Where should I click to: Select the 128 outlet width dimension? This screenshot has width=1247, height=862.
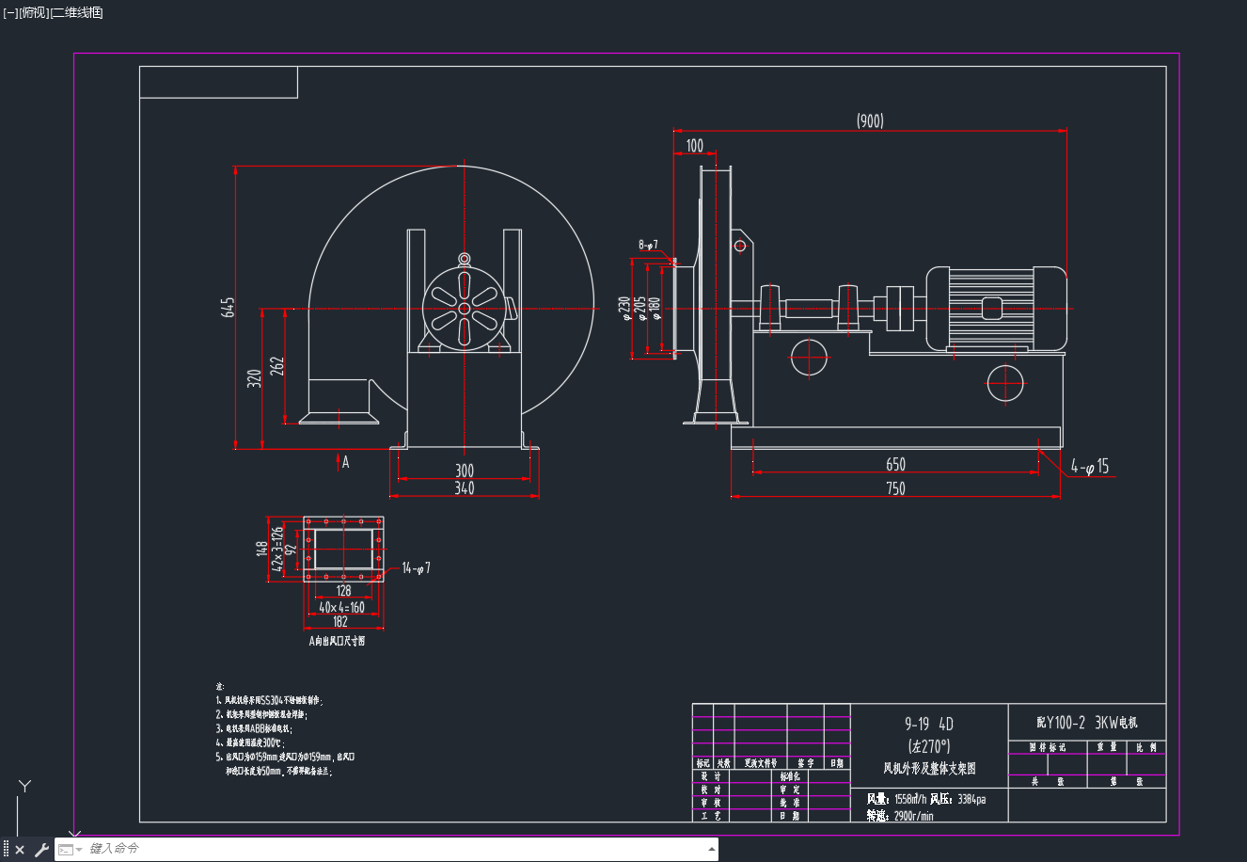343,591
